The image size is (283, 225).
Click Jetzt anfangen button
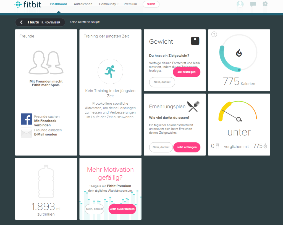point(187,147)
